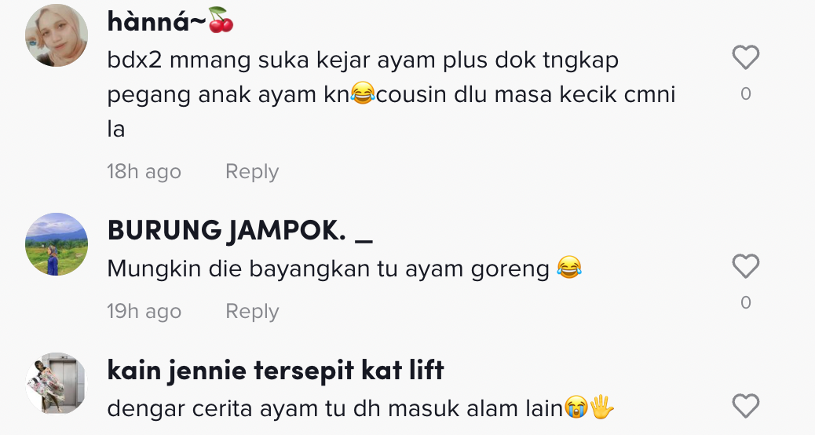Screen dimensions: 815x435
Task: Select the like count under hànná's heart
Action: [746, 93]
